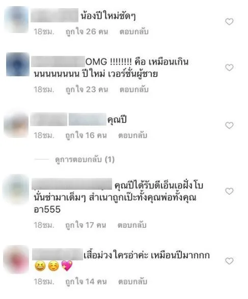This screenshot has width=248, height=299.
Task: Reply to the ดีเอ็นเอ comment ending 555
Action: (x=132, y=225)
